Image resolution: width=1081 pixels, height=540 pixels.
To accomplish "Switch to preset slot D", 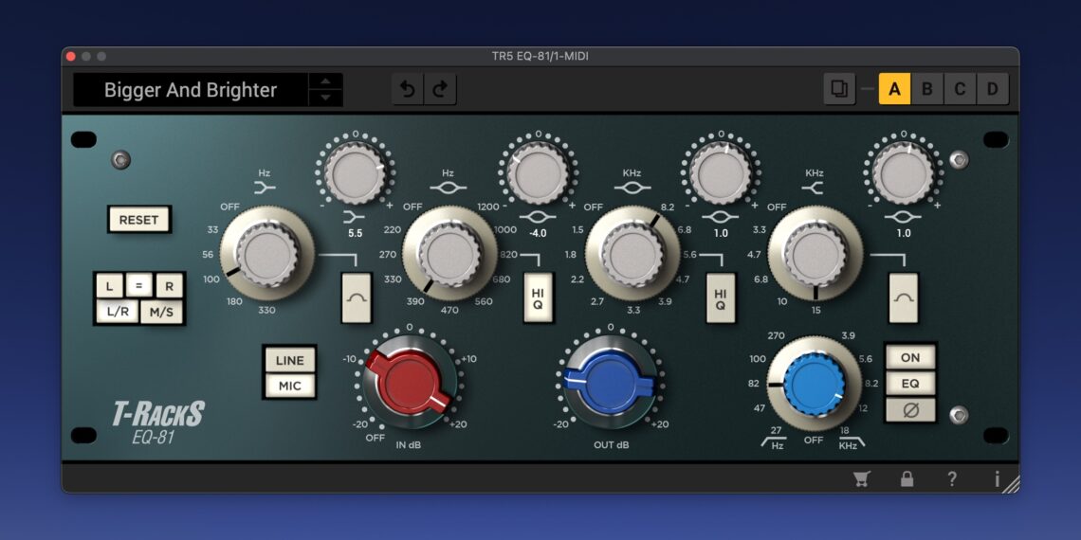I will click(x=992, y=90).
